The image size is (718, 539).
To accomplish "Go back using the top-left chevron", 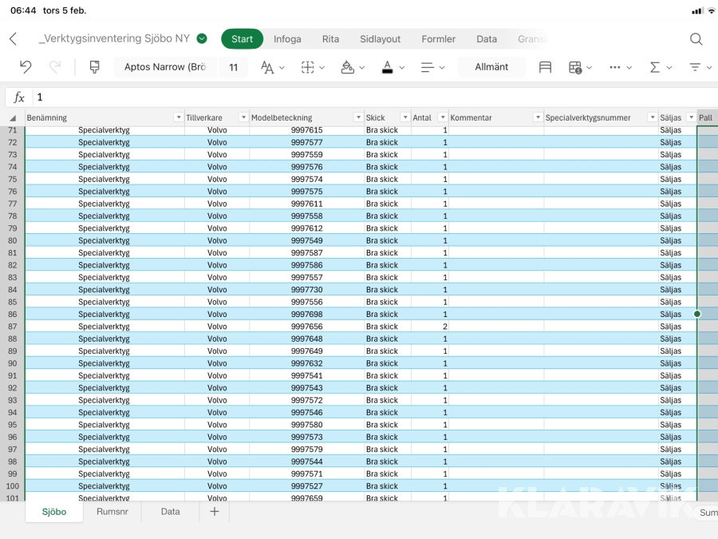I will pyautogui.click(x=13, y=39).
